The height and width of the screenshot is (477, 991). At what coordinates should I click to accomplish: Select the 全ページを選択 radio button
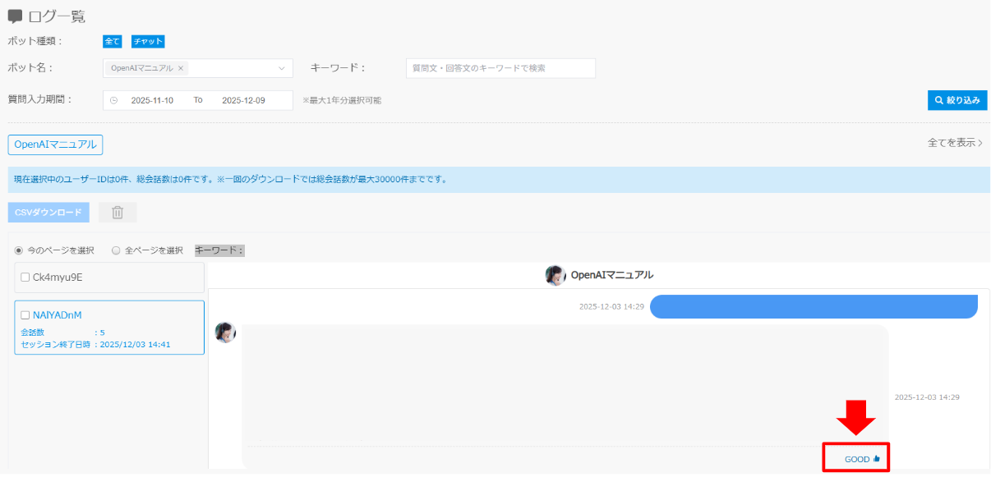point(116,250)
